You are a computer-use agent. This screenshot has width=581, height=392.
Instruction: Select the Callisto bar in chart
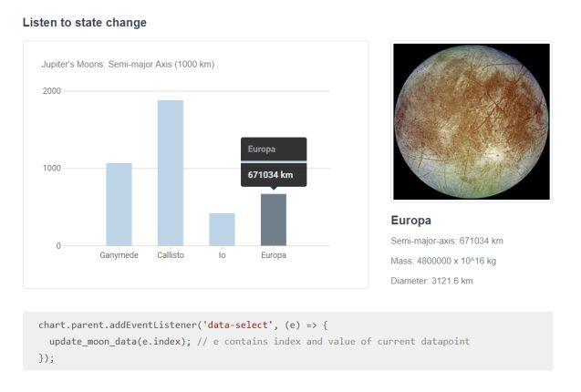tap(171, 172)
